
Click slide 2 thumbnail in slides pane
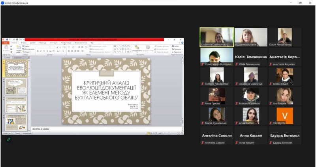click(x=16, y=86)
